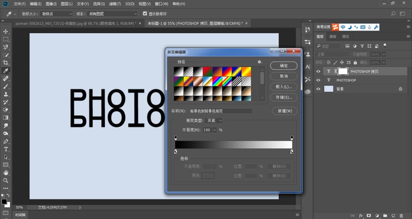This screenshot has height=219, width=412.
Task: Open the History panel icon
Action: [308, 30]
